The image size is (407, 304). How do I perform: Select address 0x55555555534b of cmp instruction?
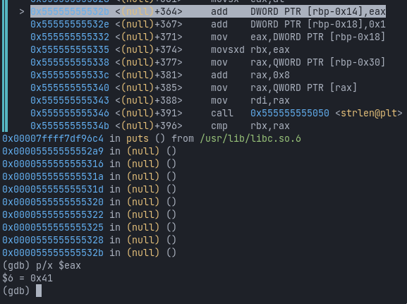(x=70, y=126)
